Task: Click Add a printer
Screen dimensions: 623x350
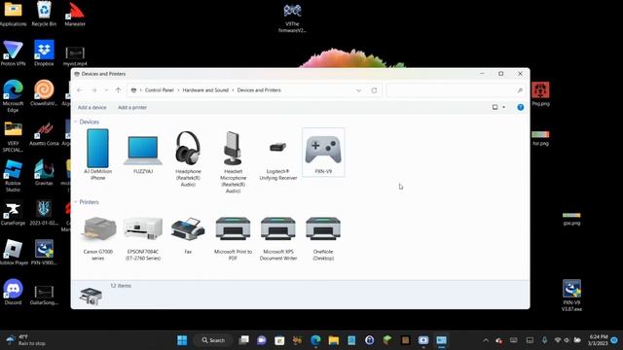Action: (132, 108)
